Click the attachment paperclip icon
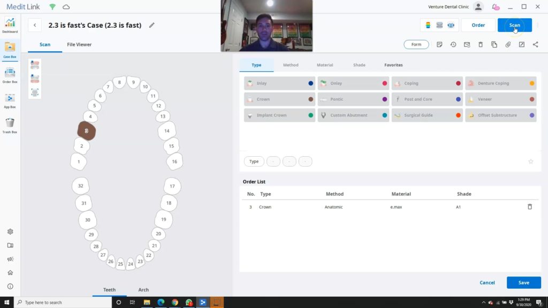This screenshot has width=548, height=308. pyautogui.click(x=508, y=44)
